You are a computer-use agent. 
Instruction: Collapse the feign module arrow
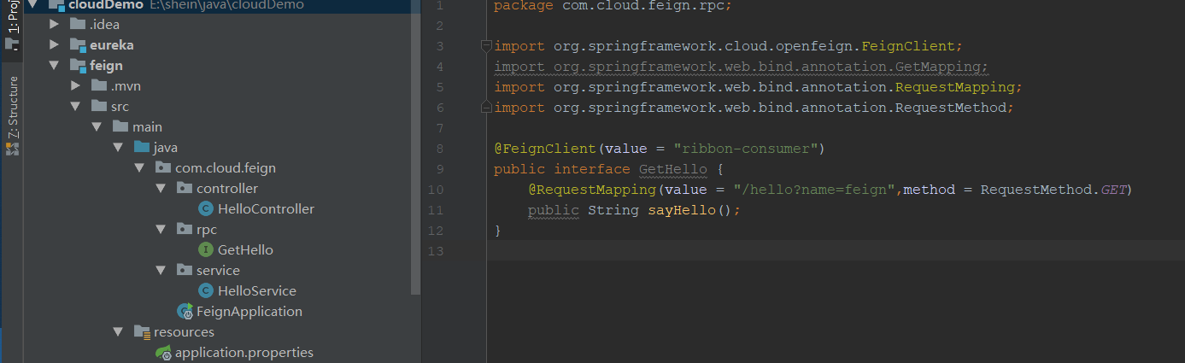click(55, 65)
